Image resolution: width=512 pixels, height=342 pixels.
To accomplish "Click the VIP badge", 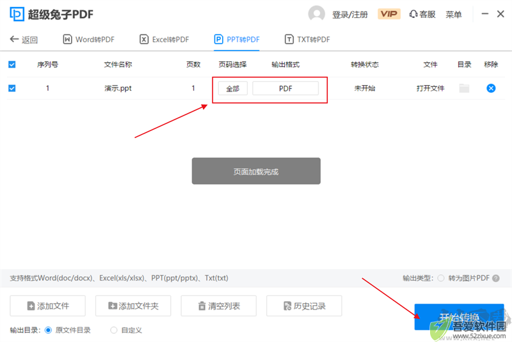I will (389, 14).
